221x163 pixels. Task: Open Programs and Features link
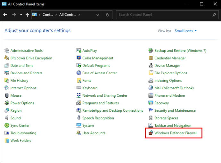100,103
